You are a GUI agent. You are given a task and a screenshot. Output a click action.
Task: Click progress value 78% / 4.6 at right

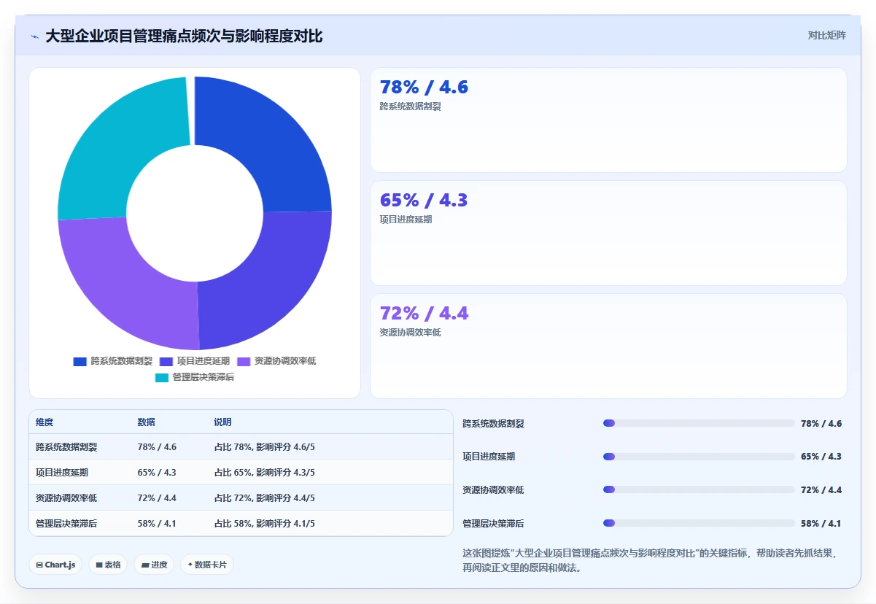click(821, 424)
